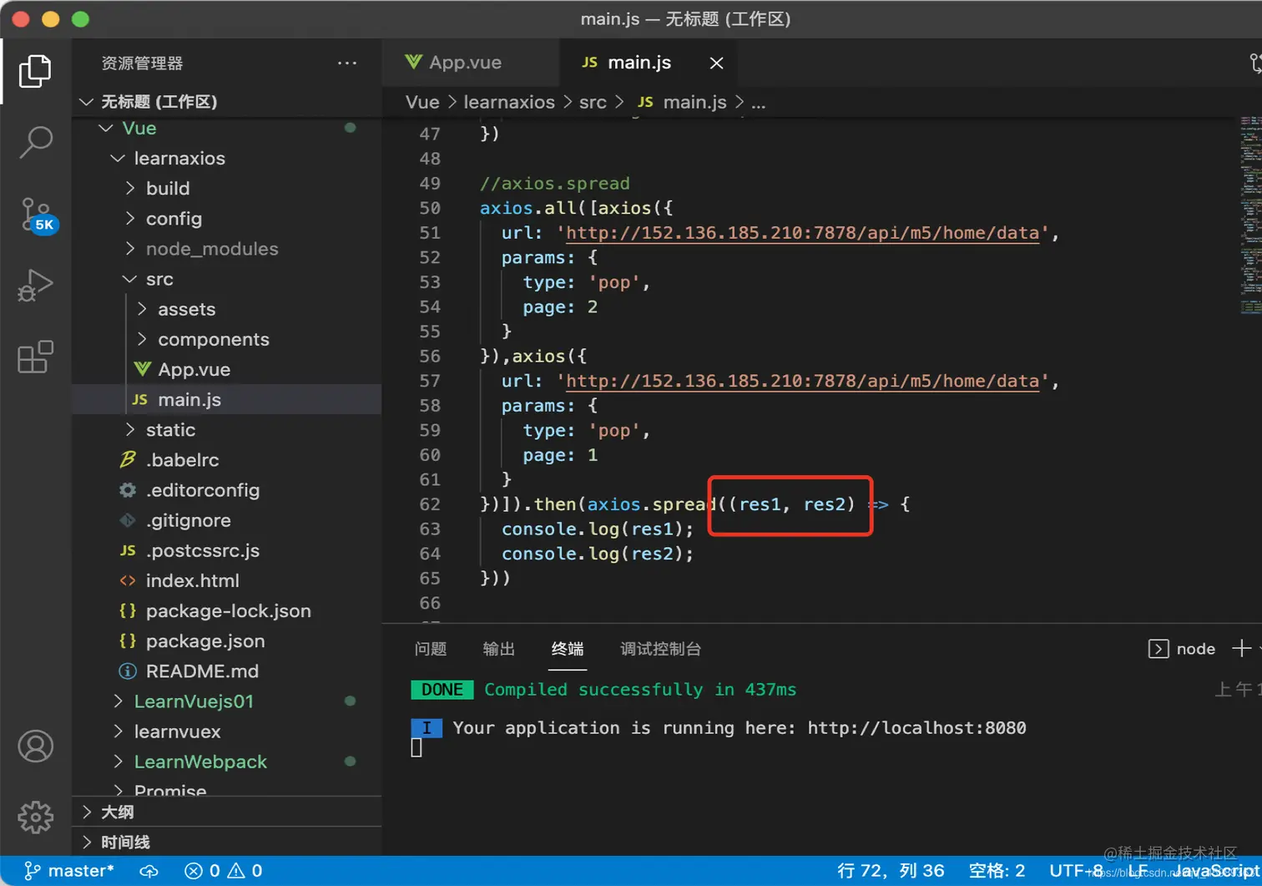
Task: Follow the URL on line 57
Action: (802, 381)
